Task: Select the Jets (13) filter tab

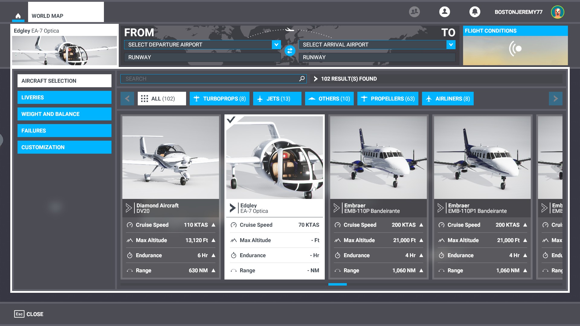Action: [x=277, y=99]
